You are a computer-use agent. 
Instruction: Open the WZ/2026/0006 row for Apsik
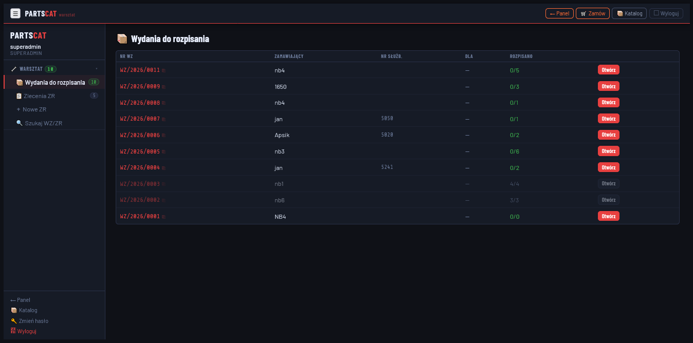coord(608,135)
